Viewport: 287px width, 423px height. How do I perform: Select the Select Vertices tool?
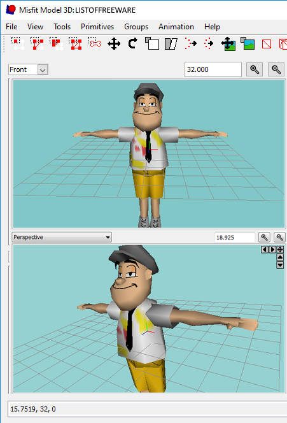(x=18, y=43)
